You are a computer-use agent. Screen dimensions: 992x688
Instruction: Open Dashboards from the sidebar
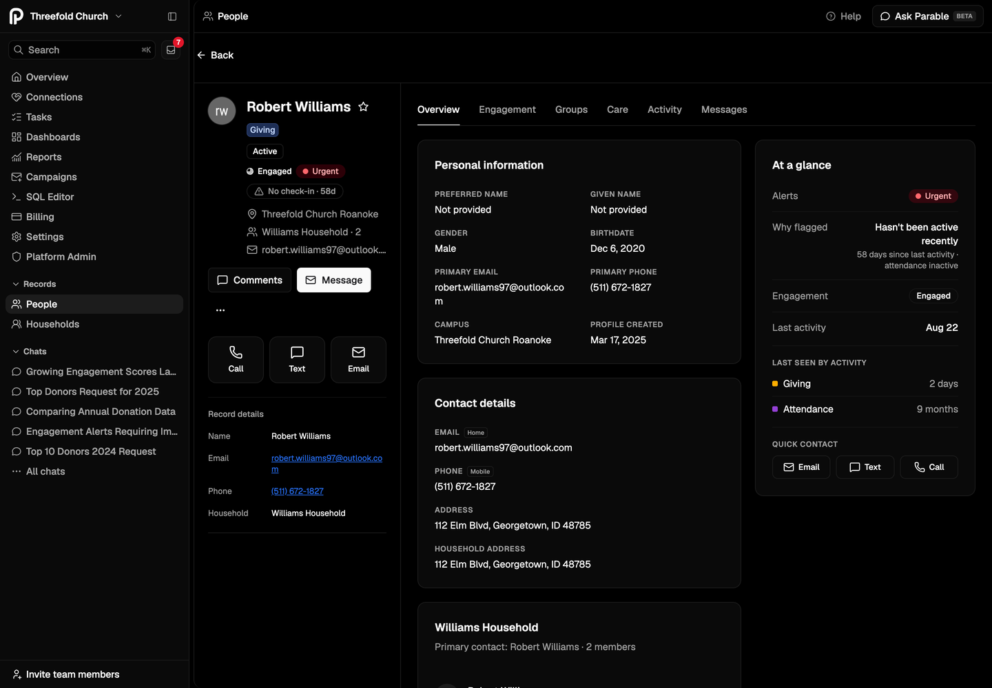94,137
